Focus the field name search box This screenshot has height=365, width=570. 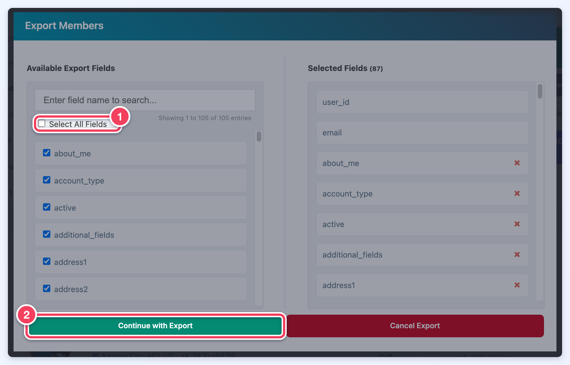(x=145, y=100)
